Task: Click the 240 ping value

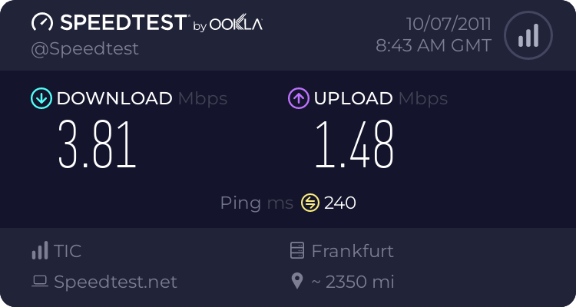Action: click(x=340, y=203)
